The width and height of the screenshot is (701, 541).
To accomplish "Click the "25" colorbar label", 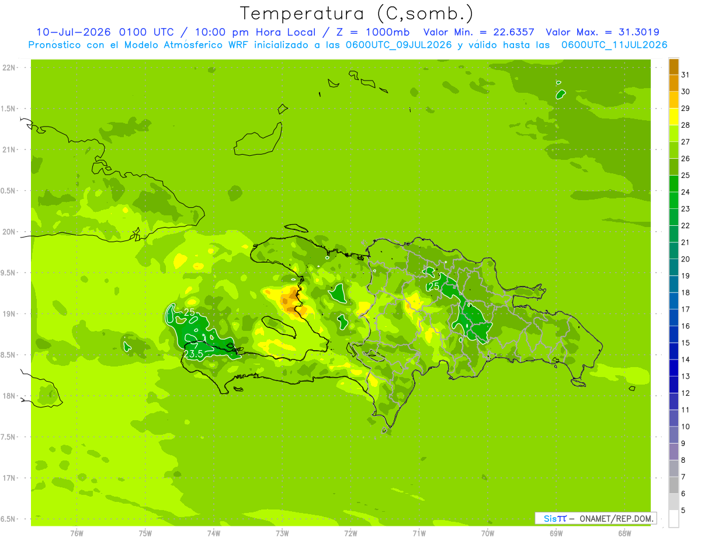I will 685,175.
